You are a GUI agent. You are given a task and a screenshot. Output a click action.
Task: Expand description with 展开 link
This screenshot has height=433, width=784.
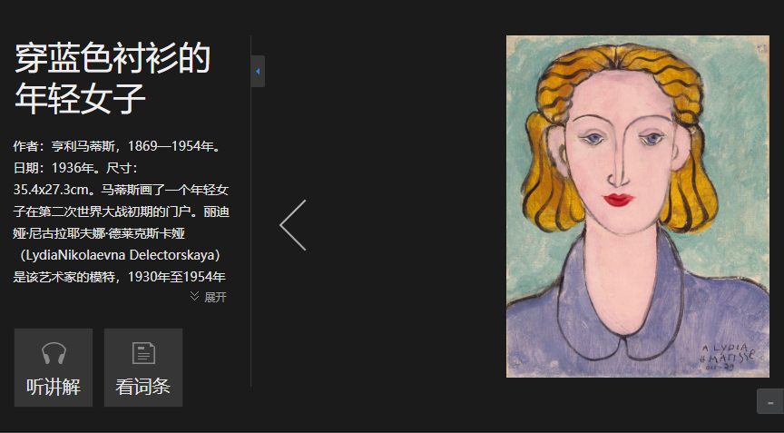pos(215,297)
